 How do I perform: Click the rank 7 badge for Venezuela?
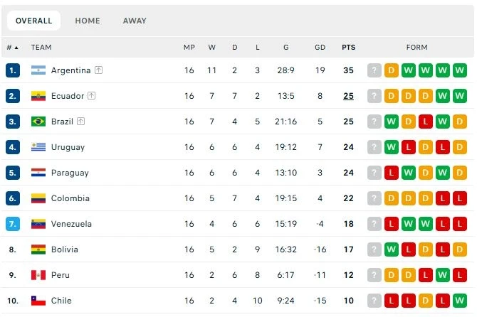(x=13, y=224)
